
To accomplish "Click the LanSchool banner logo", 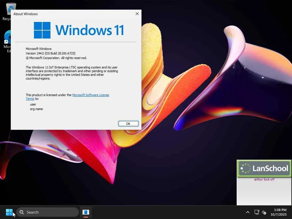I will 264,168.
